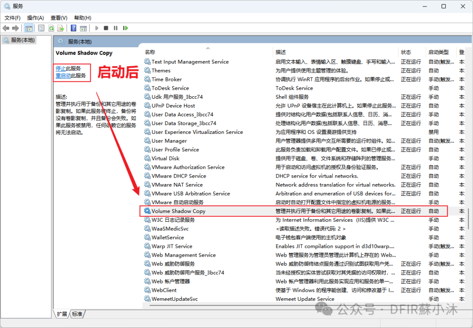
Task: Click the Restart Service toolbar icon
Action: coord(126,28)
